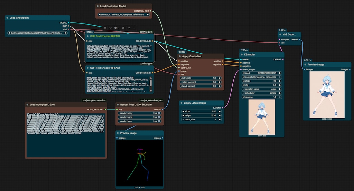Click the kps input slot on Render Pose
This screenshot has width=354, height=191.
pyautogui.click(x=117, y=110)
